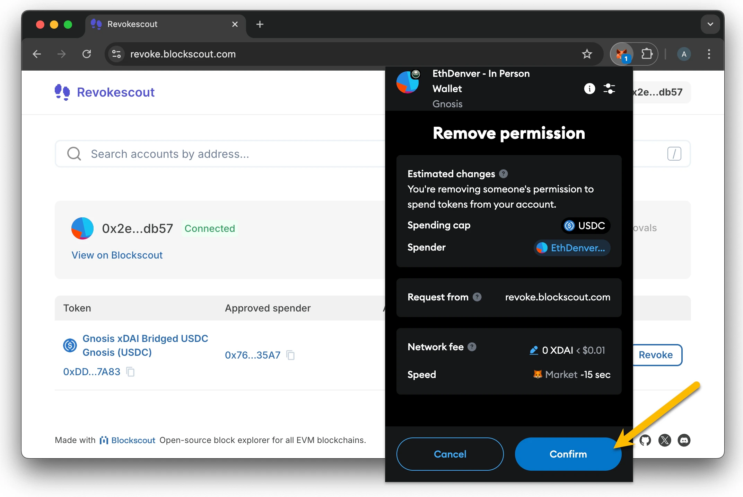
Task: Copy token address 0xDD...7A83
Action: pyautogui.click(x=130, y=372)
